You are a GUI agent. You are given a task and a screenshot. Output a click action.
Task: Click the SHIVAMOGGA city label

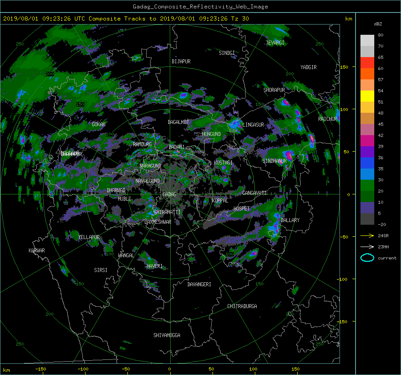click(x=167, y=335)
